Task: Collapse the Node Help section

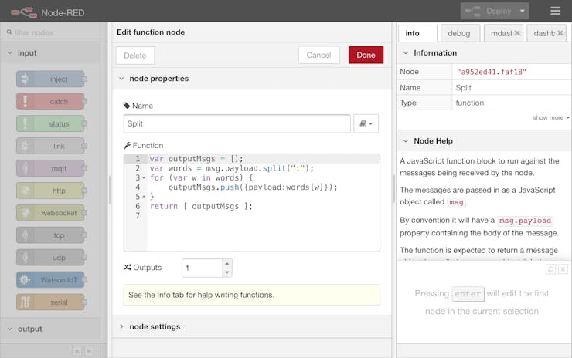Action: (x=406, y=141)
